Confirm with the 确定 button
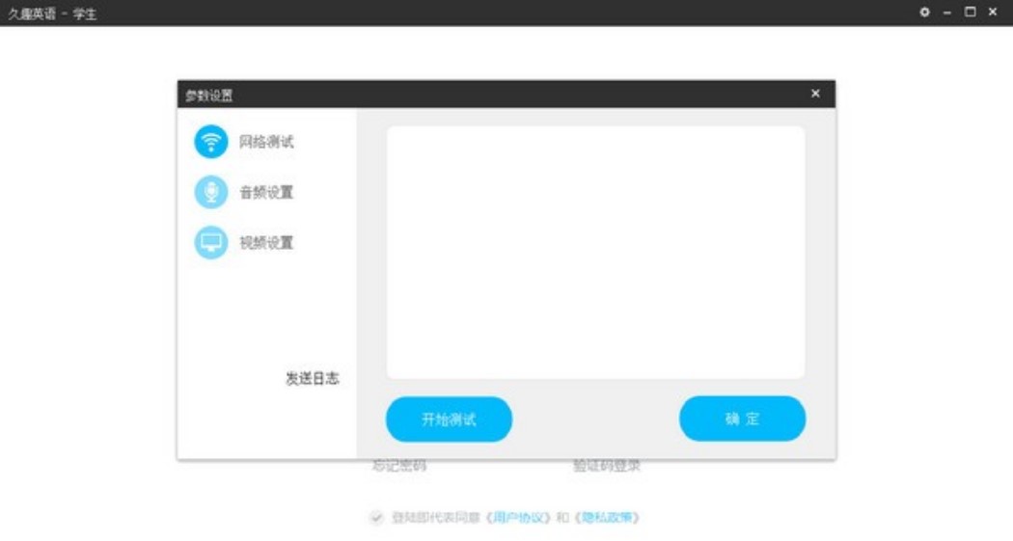The height and width of the screenshot is (541, 1013). (x=742, y=419)
